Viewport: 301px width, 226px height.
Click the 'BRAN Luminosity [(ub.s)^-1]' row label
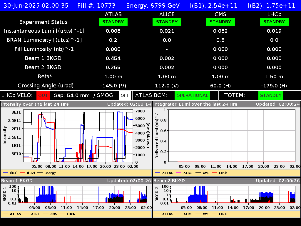44,40
